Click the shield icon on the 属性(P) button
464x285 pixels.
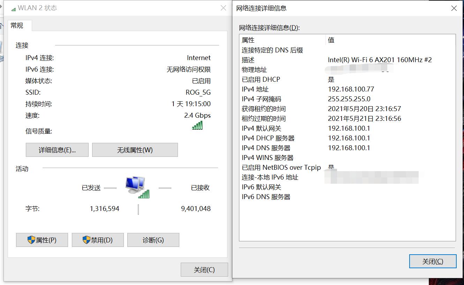[x=31, y=240]
